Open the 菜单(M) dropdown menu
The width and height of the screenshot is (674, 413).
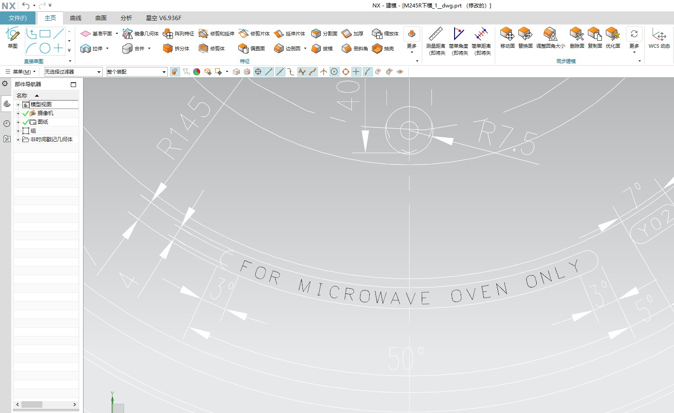point(21,72)
